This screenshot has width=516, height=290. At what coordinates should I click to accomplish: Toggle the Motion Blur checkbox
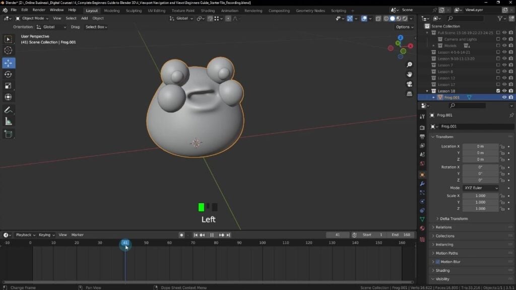point(437,262)
